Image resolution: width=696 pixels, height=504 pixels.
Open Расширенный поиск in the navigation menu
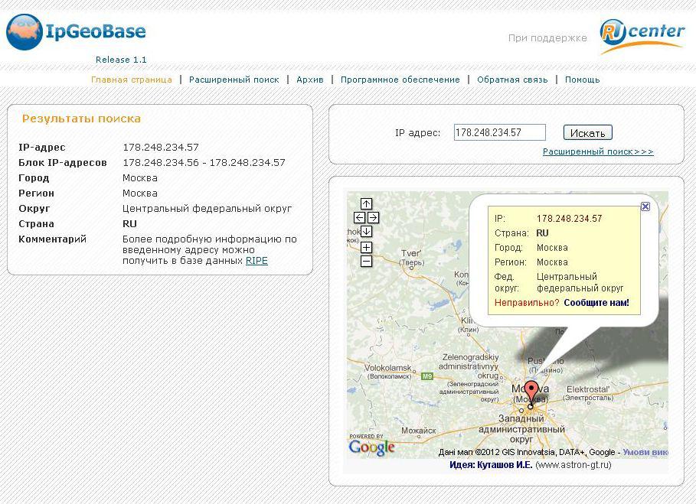coord(234,80)
